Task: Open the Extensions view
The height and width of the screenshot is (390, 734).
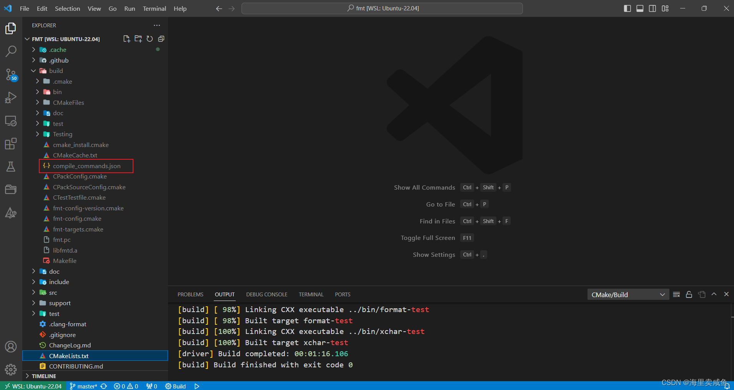Action: [11, 144]
